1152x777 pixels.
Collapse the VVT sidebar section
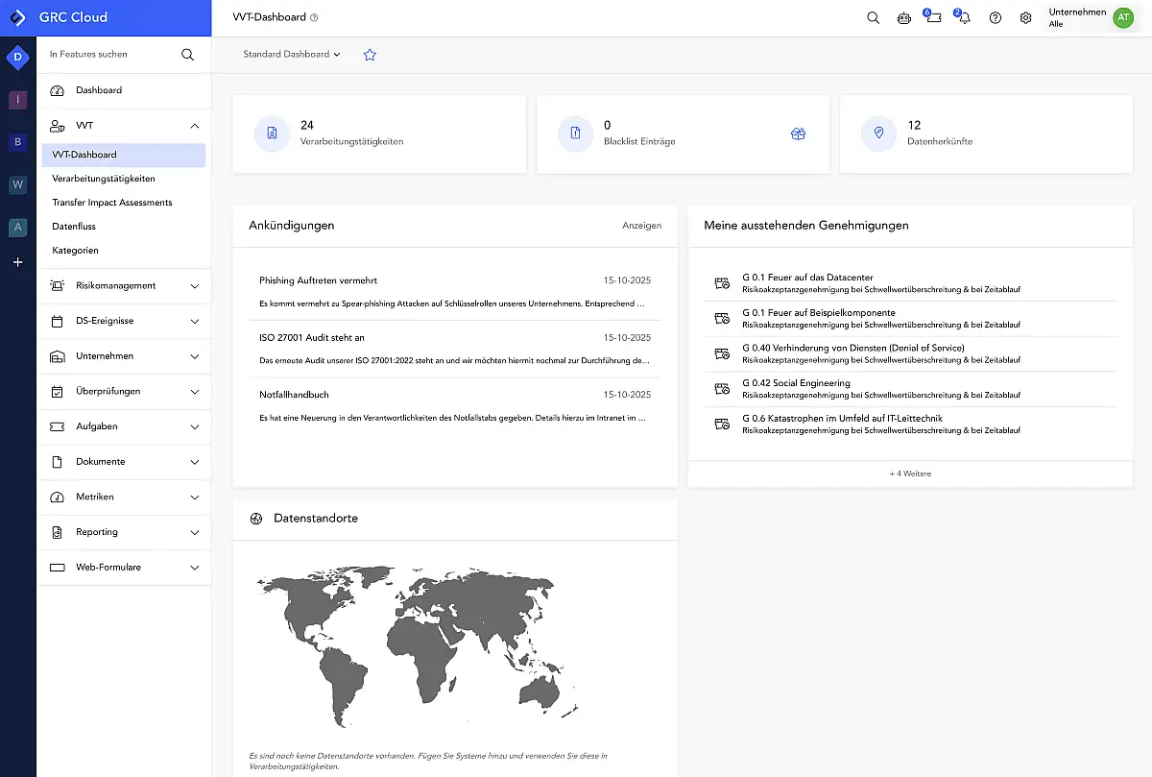(x=195, y=126)
